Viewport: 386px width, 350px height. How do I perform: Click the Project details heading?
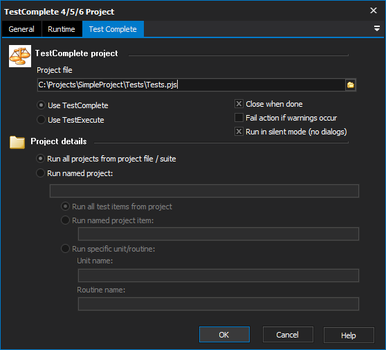[x=59, y=141]
